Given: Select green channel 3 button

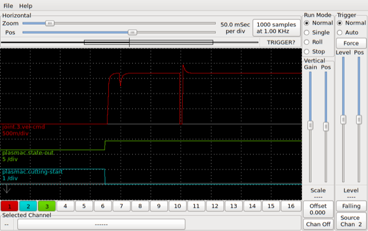Looking at the screenshot, I should [x=46, y=206].
